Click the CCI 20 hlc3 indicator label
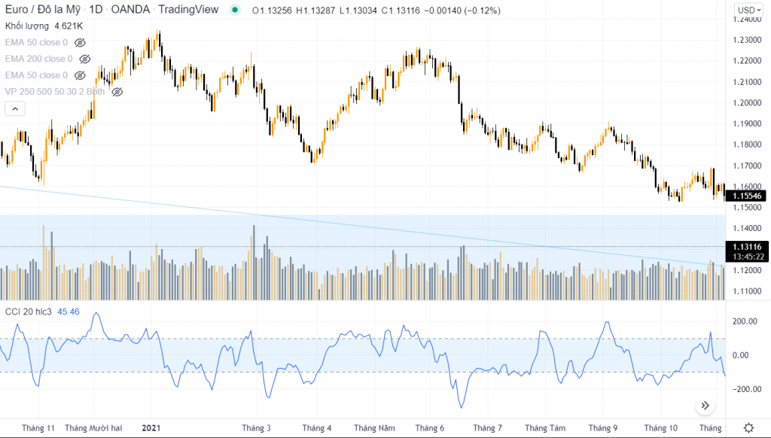Viewport: 771px width, 438px height. click(29, 312)
